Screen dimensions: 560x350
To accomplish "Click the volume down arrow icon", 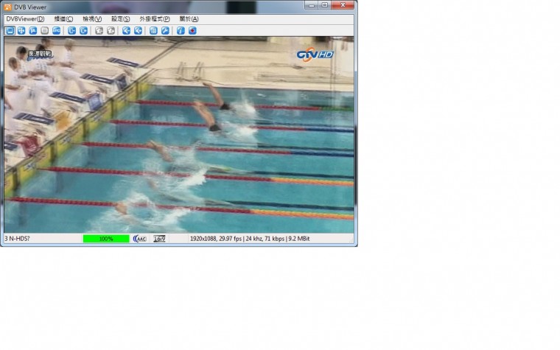I will tap(126, 31).
